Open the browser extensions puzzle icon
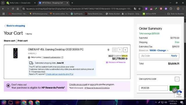Screen dimensions: 186x105 tap(171, 9)
